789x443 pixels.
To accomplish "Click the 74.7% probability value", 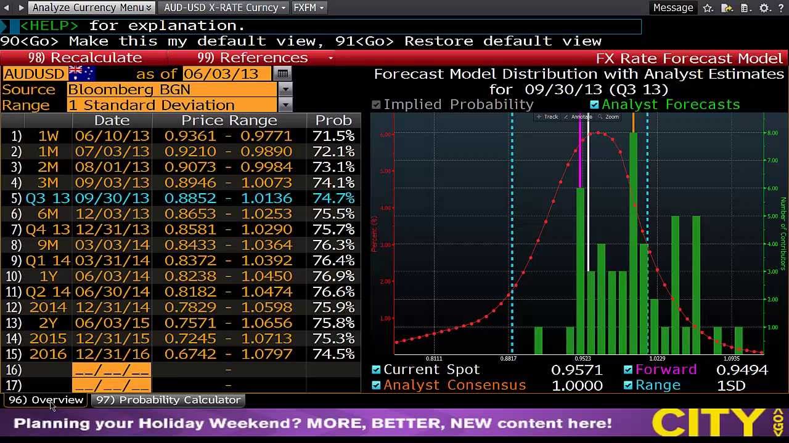I will pyautogui.click(x=333, y=198).
